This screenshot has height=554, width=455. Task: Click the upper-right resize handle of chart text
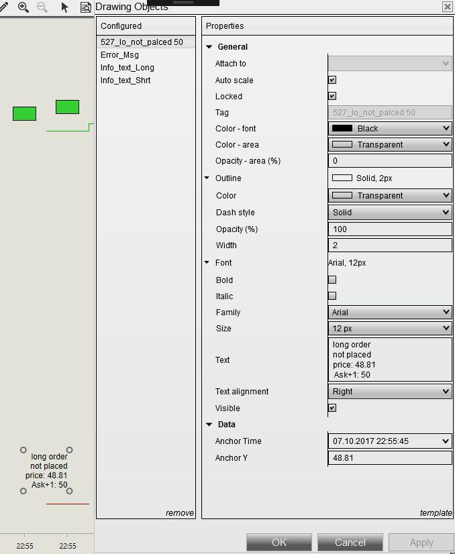pyautogui.click(x=70, y=450)
